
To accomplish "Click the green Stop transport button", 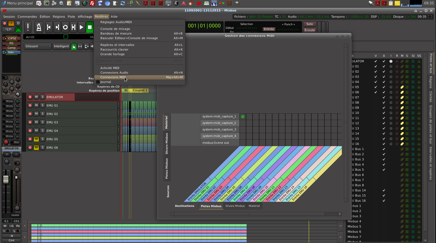I will click(x=90, y=27).
